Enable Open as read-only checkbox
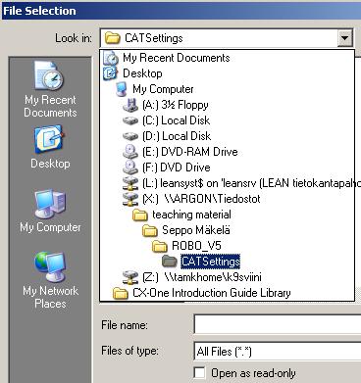 click(x=200, y=373)
